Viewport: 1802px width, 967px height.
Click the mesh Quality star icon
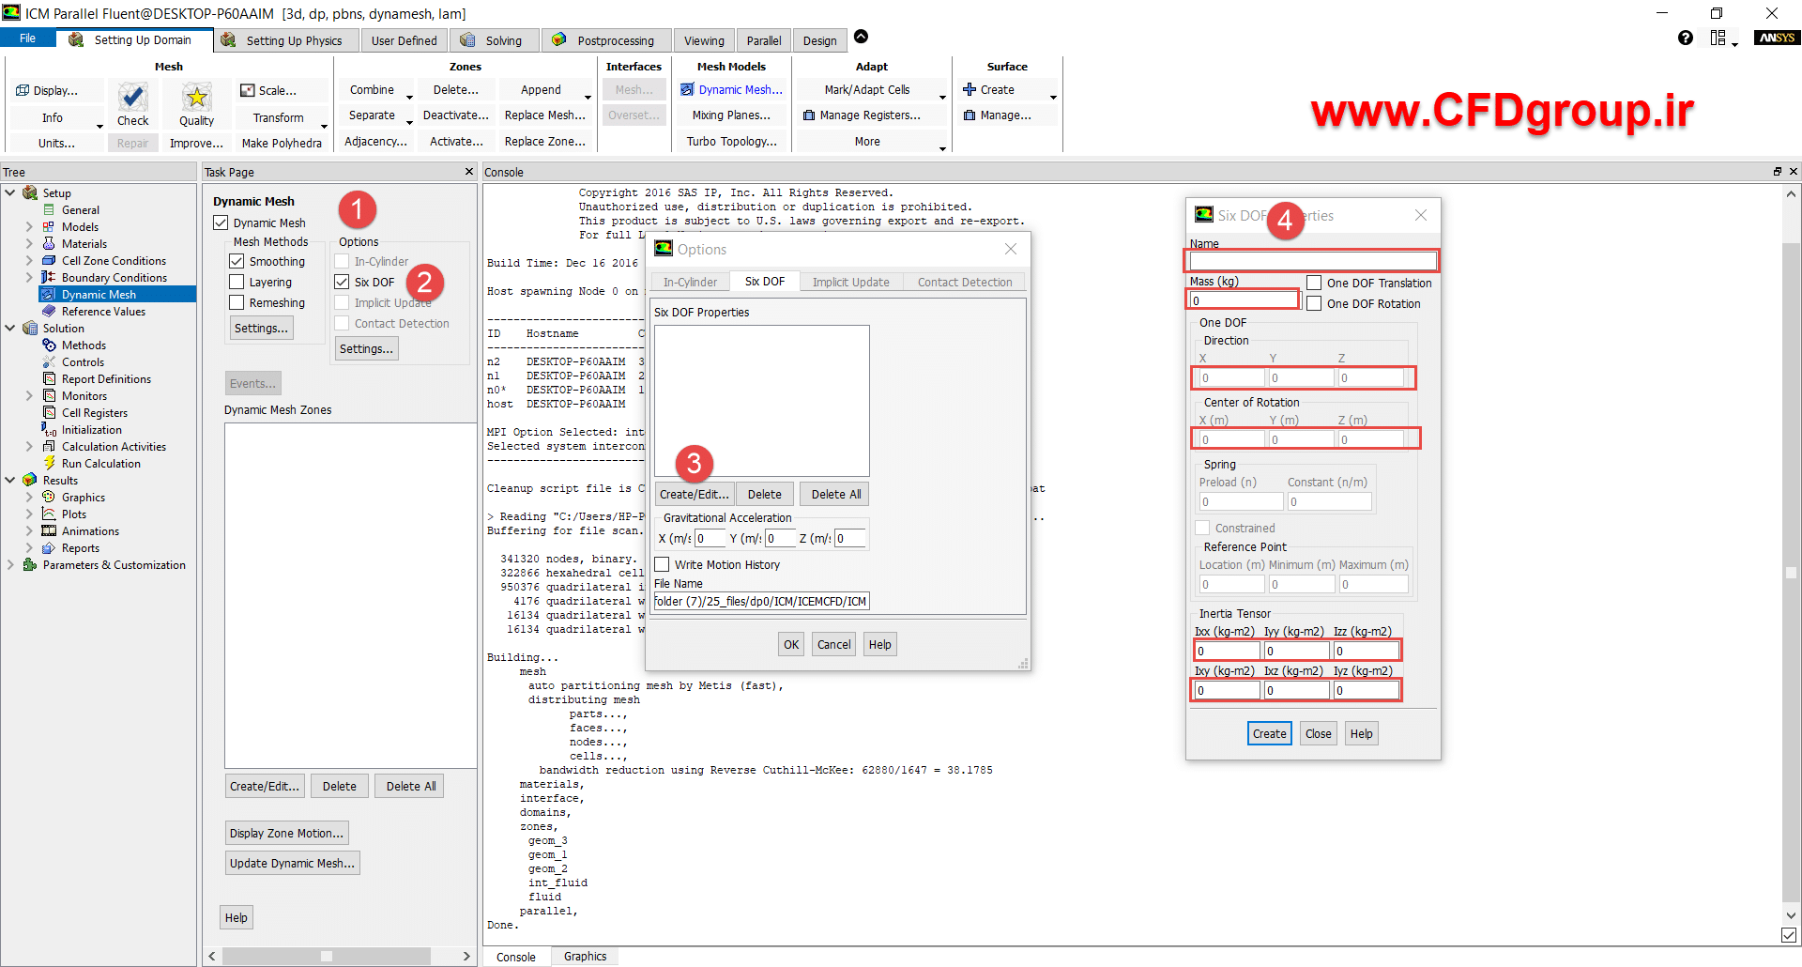pos(196,97)
